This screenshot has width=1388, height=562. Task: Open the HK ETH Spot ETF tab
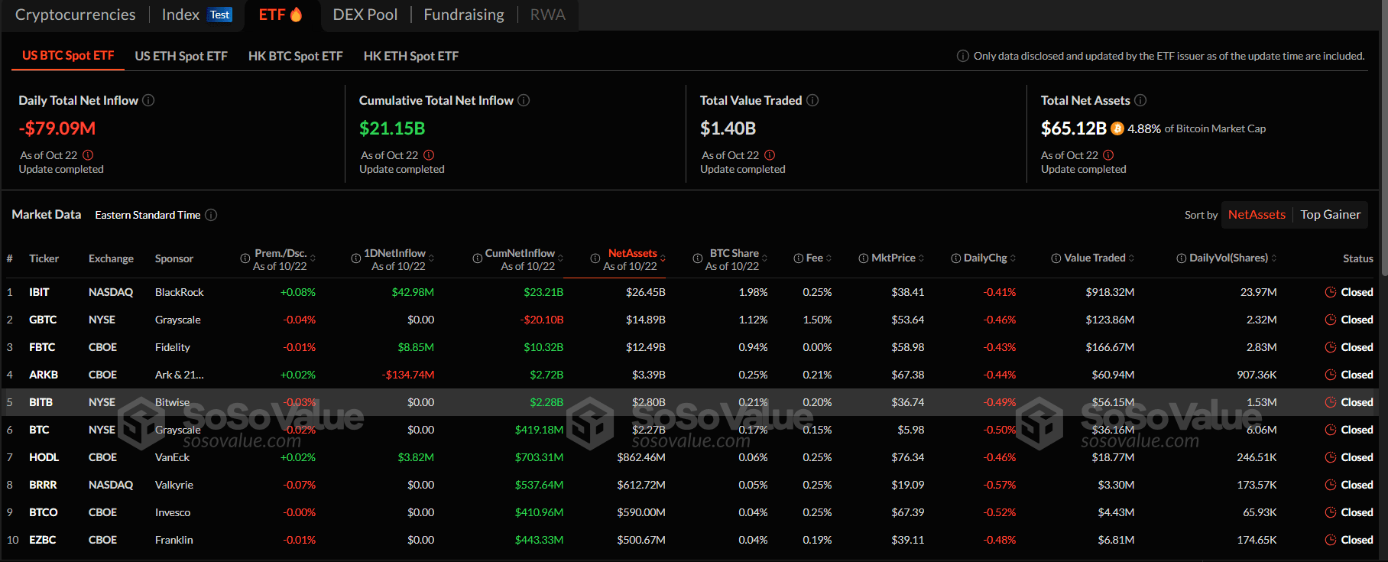410,56
